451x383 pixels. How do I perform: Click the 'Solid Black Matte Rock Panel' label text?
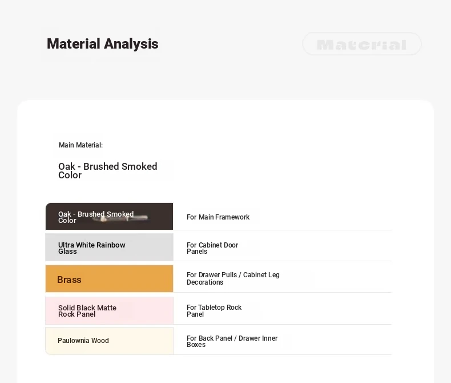click(87, 311)
